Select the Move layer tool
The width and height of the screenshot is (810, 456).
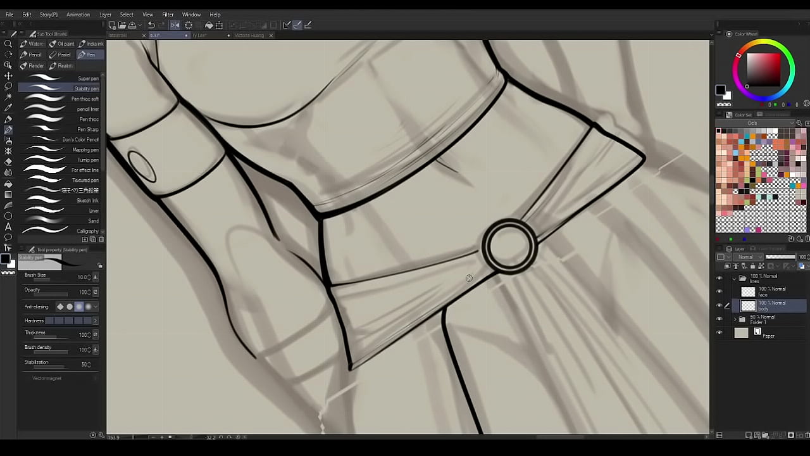click(8, 75)
